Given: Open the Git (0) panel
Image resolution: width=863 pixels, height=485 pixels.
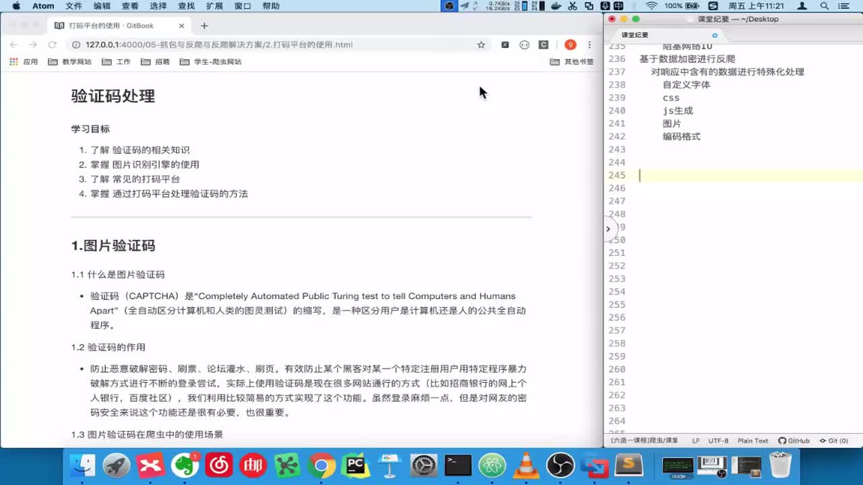Looking at the screenshot, I should click(833, 441).
